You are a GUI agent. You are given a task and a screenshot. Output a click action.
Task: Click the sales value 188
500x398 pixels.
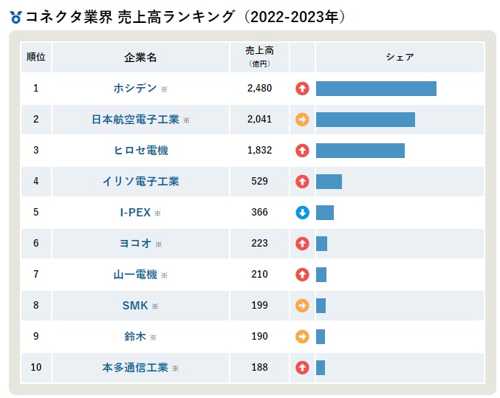coord(259,367)
